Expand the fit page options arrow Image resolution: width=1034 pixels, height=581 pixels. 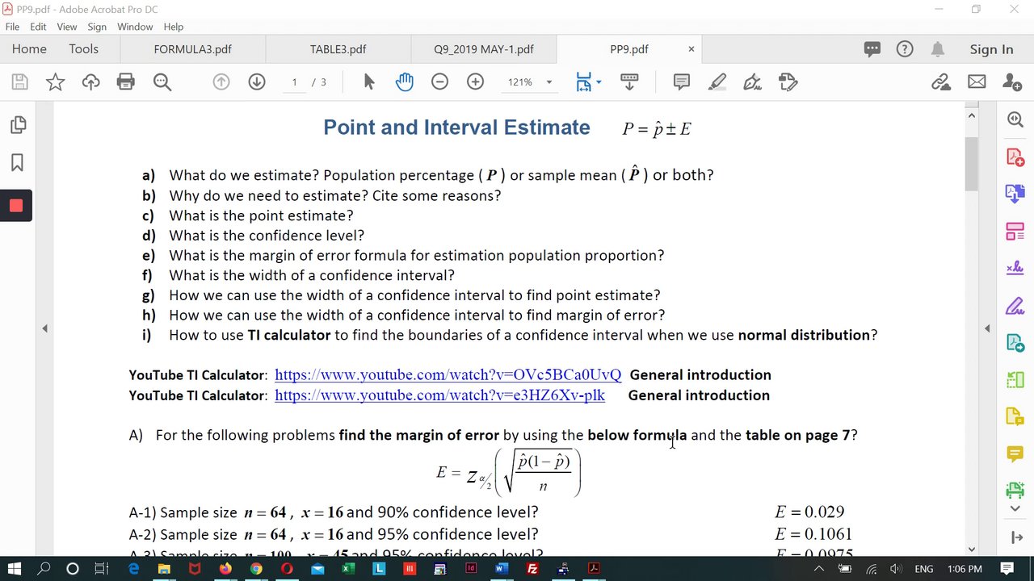[x=599, y=82]
